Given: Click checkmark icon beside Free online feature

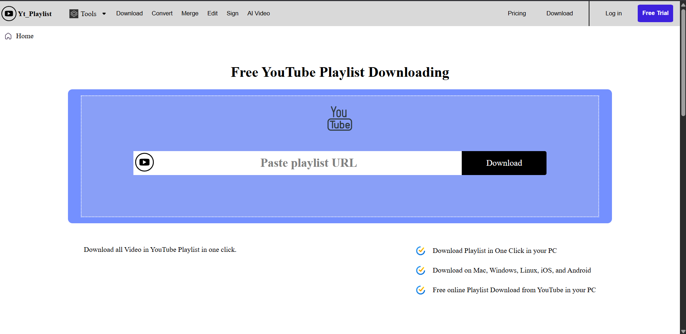Looking at the screenshot, I should (421, 290).
